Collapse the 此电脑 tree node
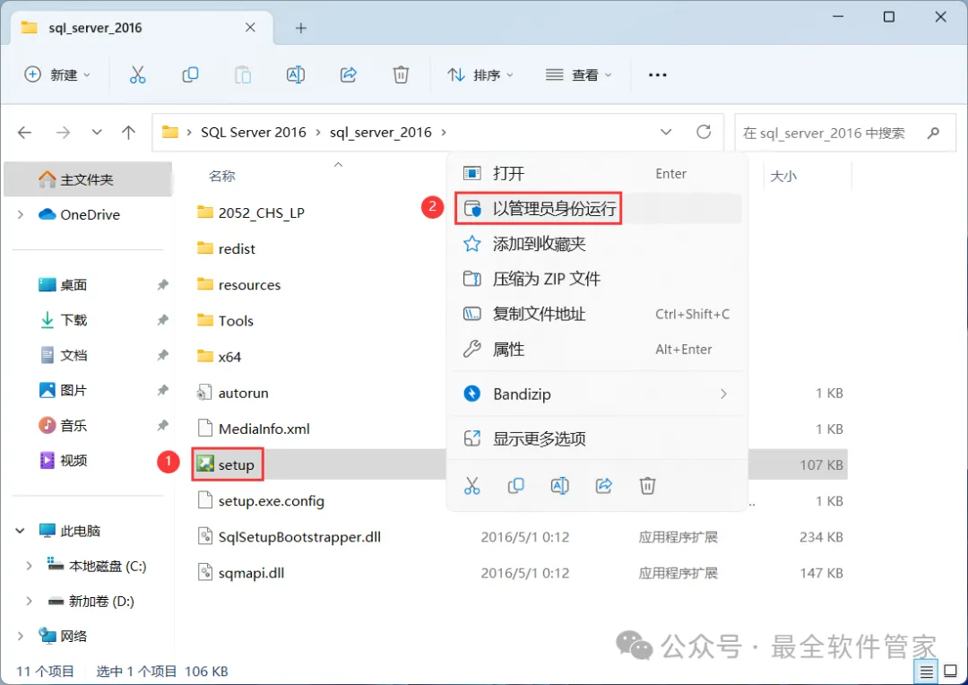 pyautogui.click(x=20, y=531)
